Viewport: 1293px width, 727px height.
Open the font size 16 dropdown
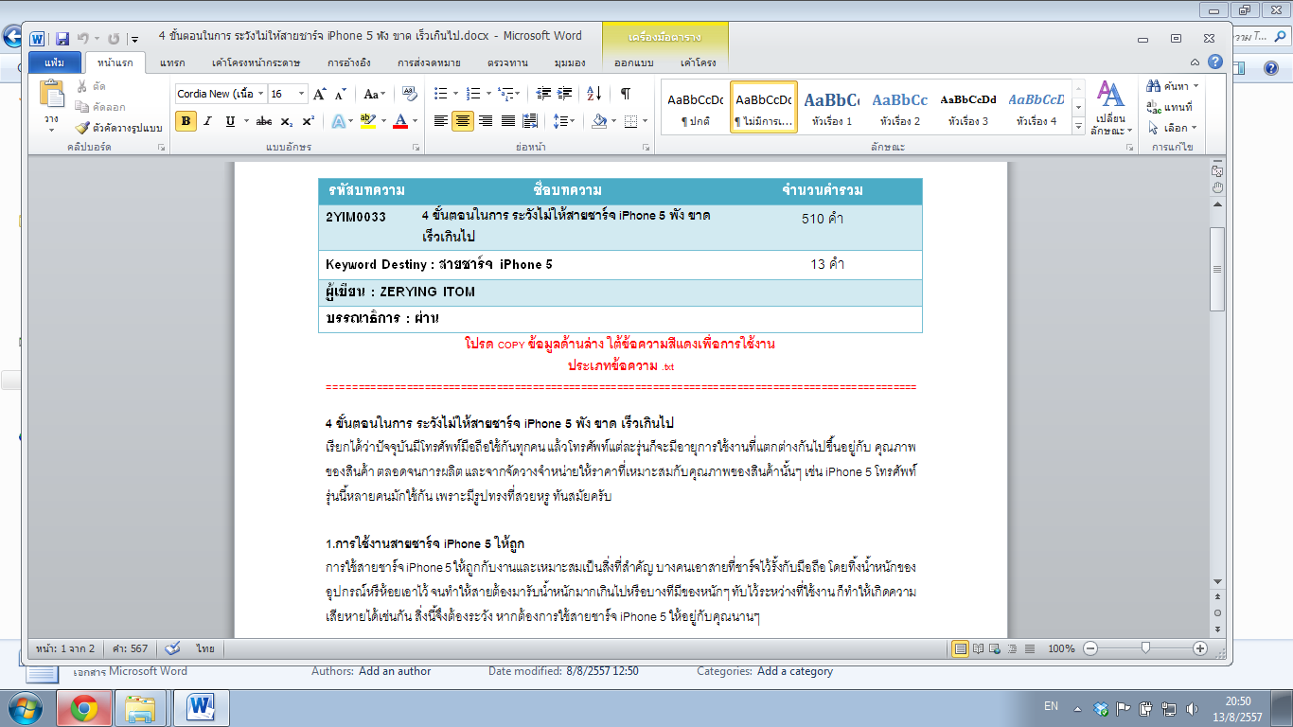pyautogui.click(x=302, y=94)
